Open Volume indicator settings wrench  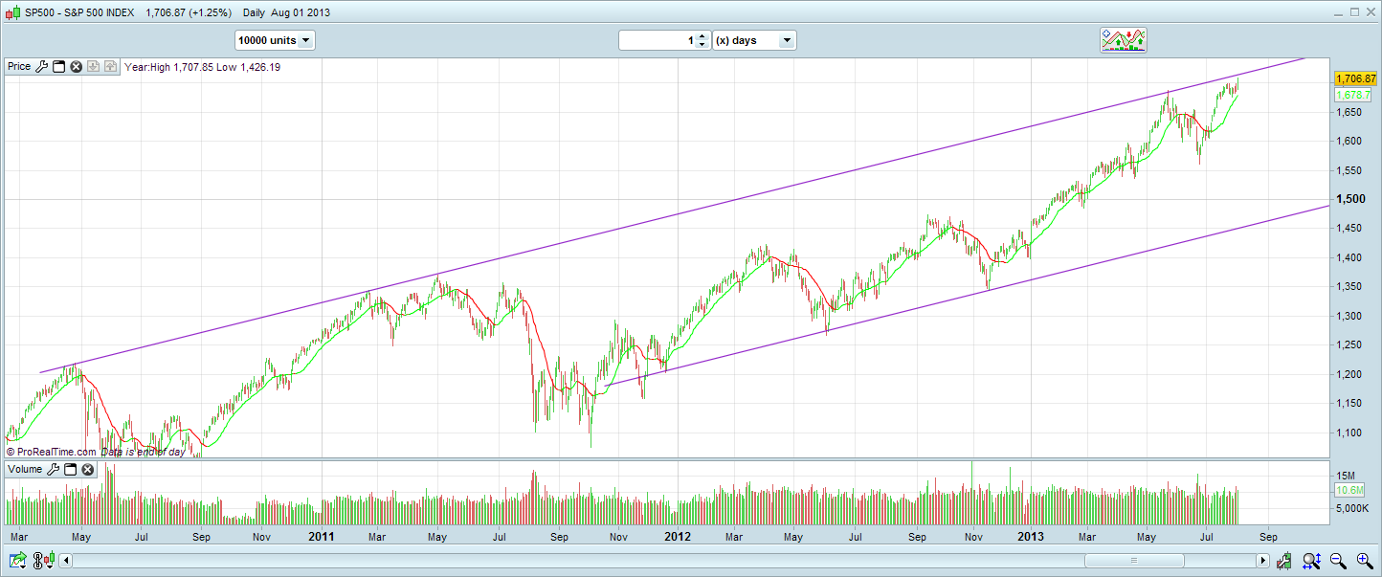click(54, 470)
